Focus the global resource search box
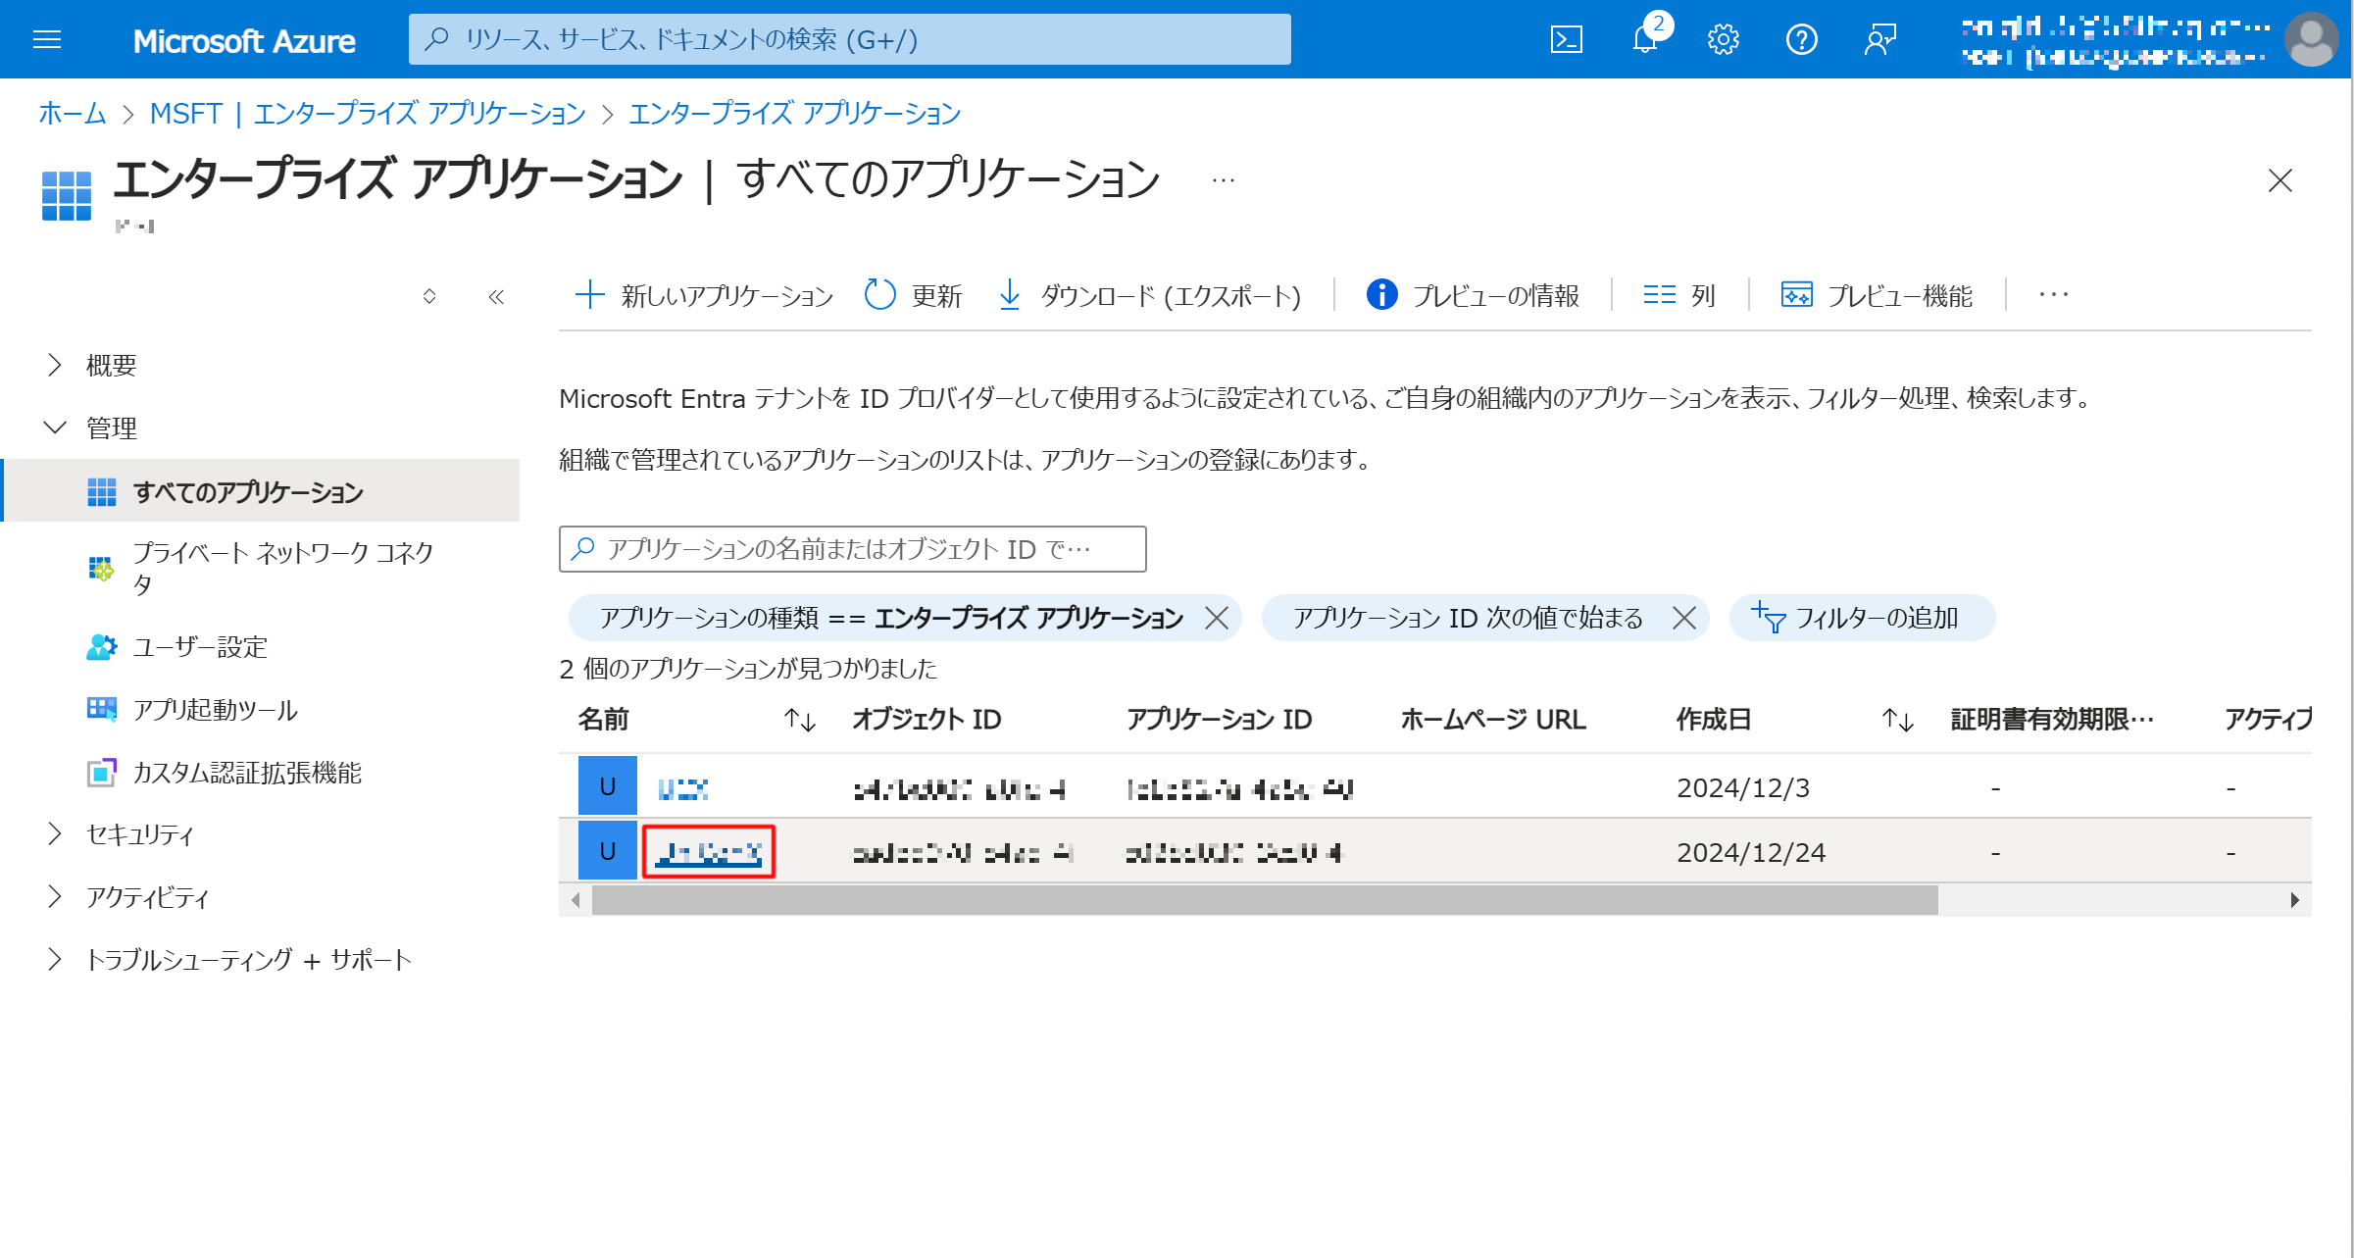This screenshot has height=1258, width=2354. pos(849,39)
